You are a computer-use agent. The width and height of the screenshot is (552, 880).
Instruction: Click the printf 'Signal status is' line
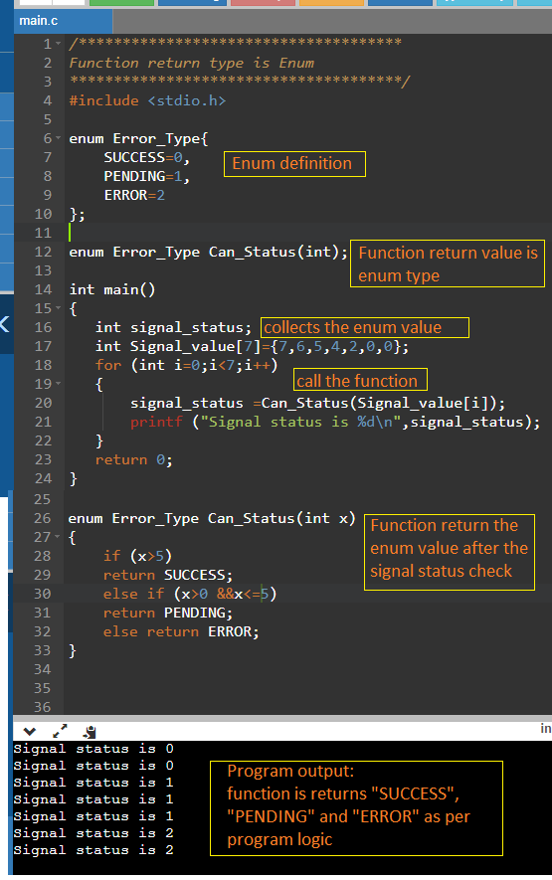pos(335,422)
